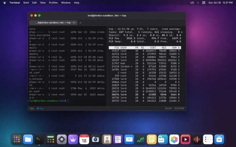Open the voice recorder waveform icon in dock

click(x=197, y=139)
